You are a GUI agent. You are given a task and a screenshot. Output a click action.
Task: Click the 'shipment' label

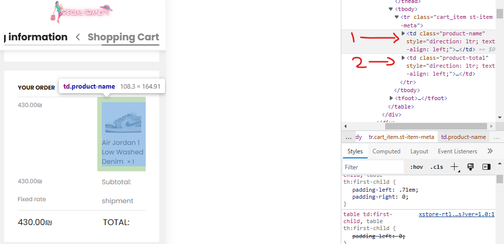pos(117,201)
